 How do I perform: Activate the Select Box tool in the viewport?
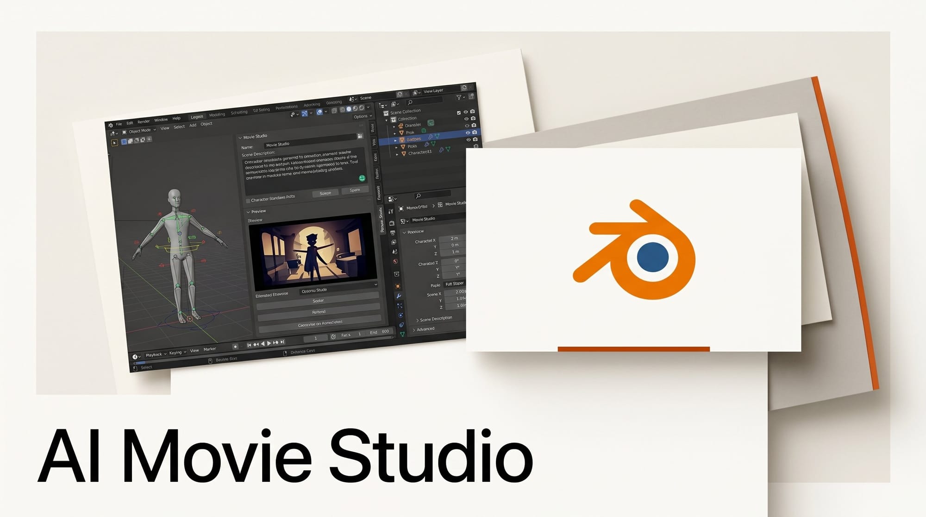[x=114, y=143]
